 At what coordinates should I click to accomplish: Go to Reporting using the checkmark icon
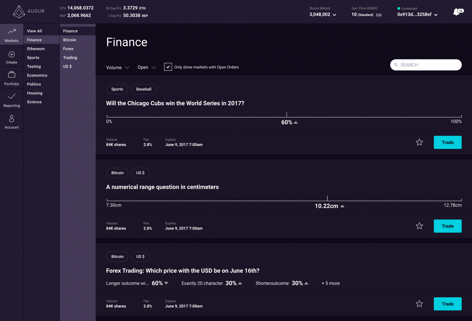click(x=11, y=98)
